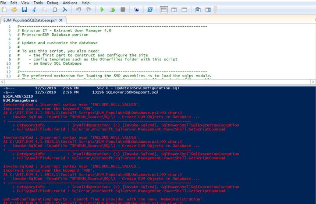Show script pane on the right
316x204 pixels.
click(174, 10)
